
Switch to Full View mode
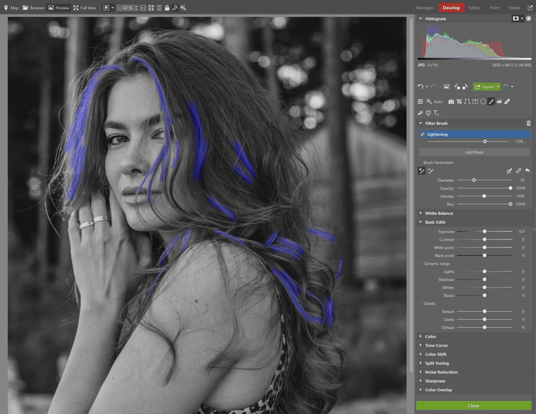pos(85,8)
